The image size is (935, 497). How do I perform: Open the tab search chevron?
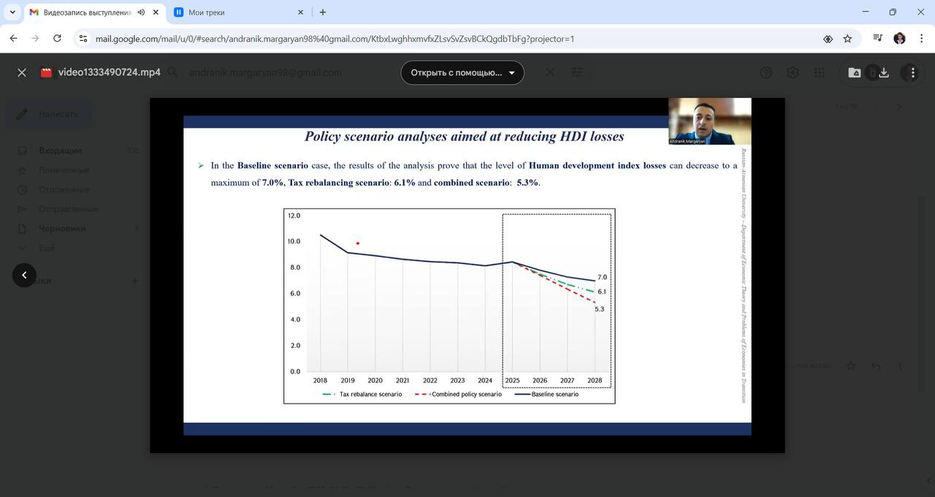[x=12, y=12]
